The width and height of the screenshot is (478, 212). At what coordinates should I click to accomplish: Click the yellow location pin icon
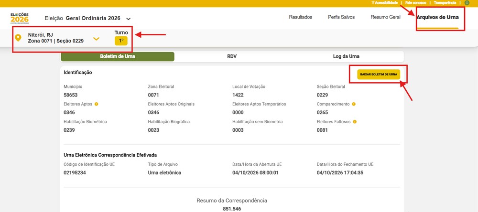[x=18, y=38]
